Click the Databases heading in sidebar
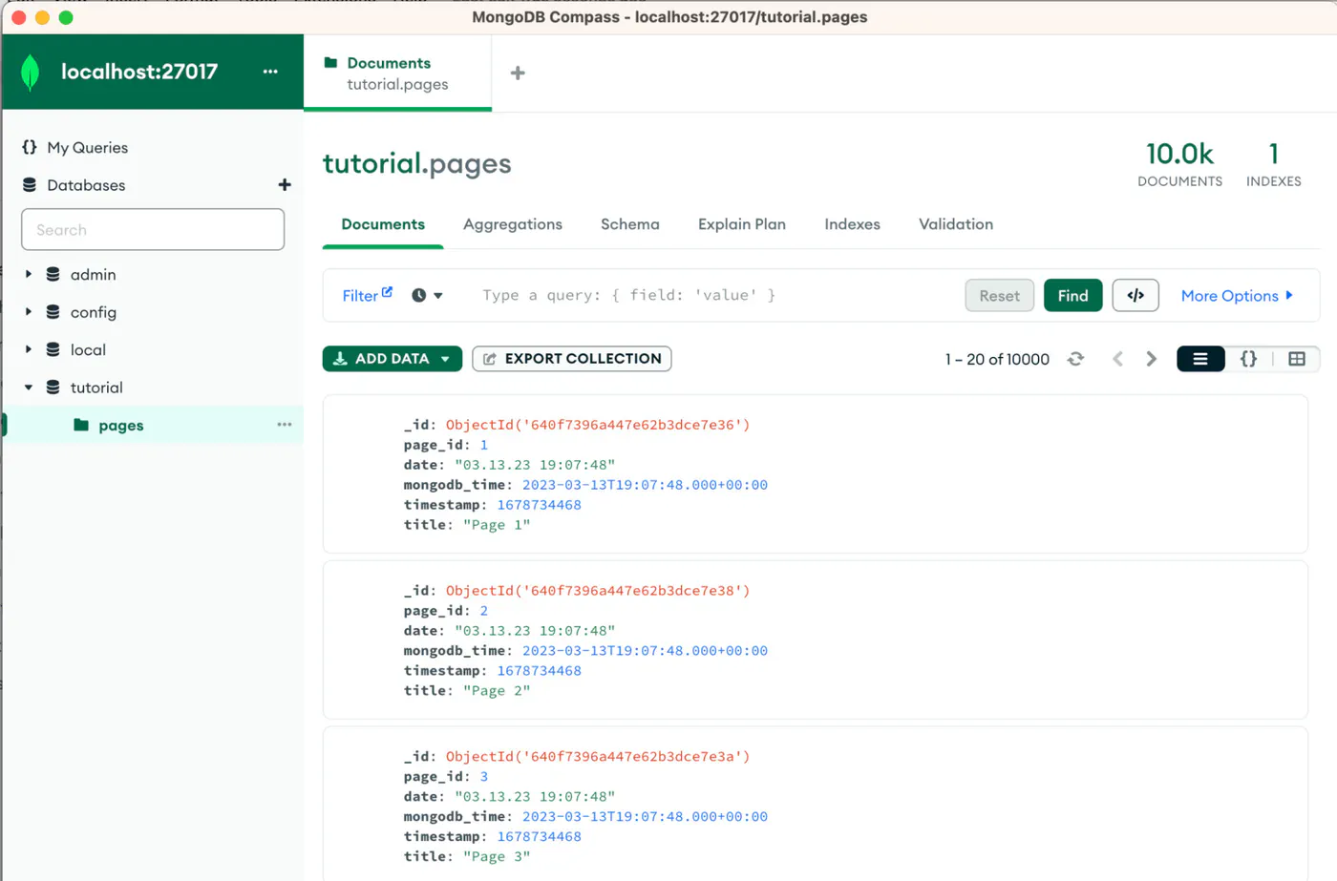The height and width of the screenshot is (881, 1337). point(86,185)
